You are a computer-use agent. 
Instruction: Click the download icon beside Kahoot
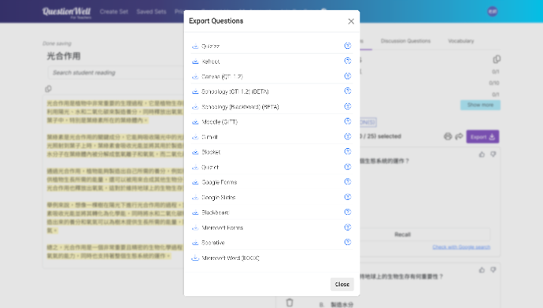pos(195,61)
